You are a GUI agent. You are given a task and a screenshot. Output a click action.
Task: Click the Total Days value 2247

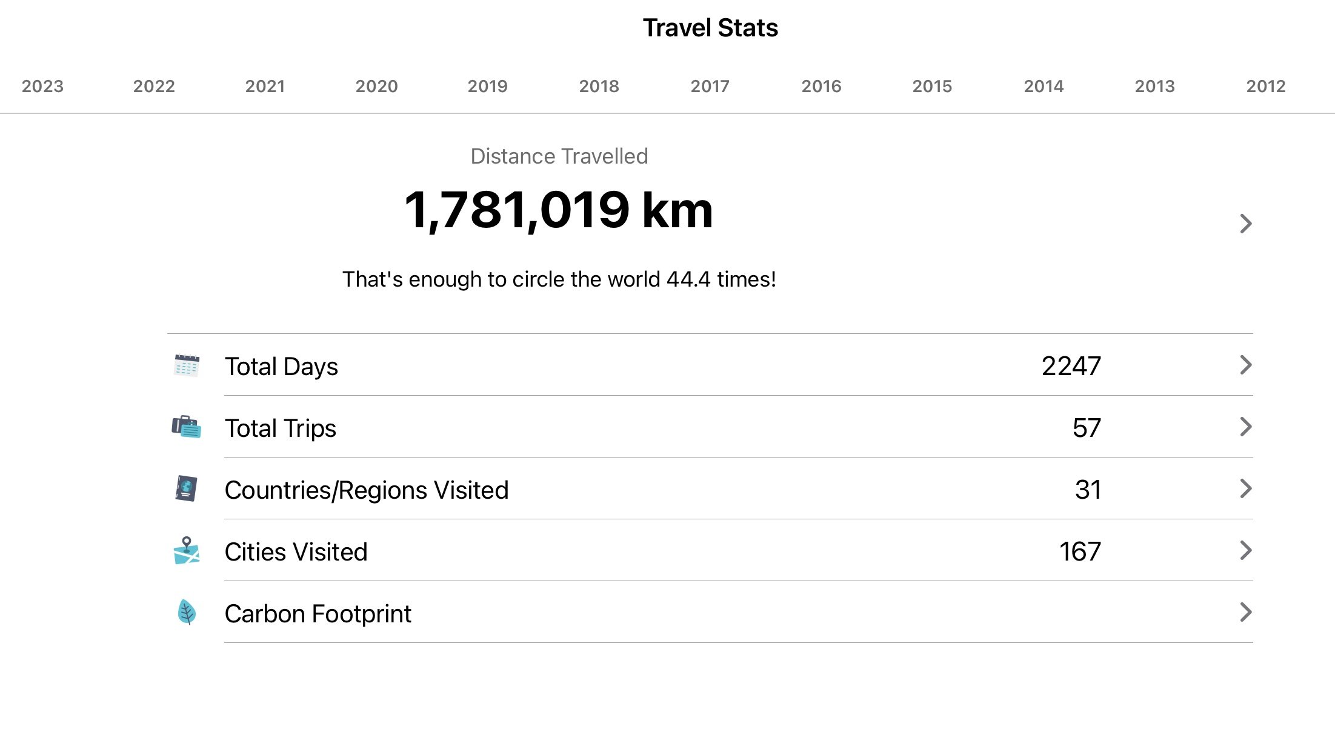pyautogui.click(x=1071, y=366)
